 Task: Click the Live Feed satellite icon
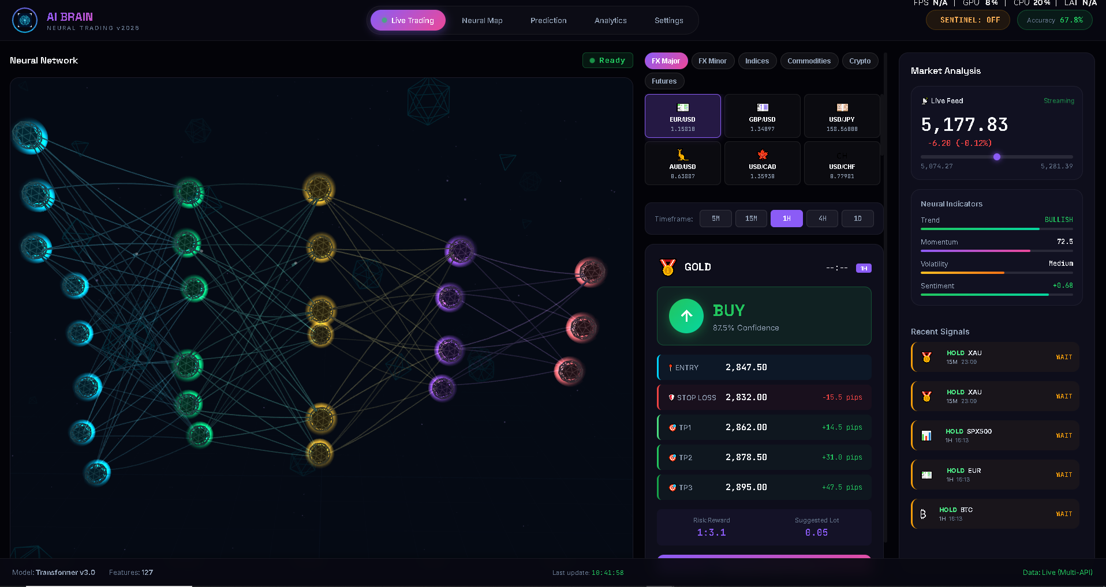[x=925, y=101]
